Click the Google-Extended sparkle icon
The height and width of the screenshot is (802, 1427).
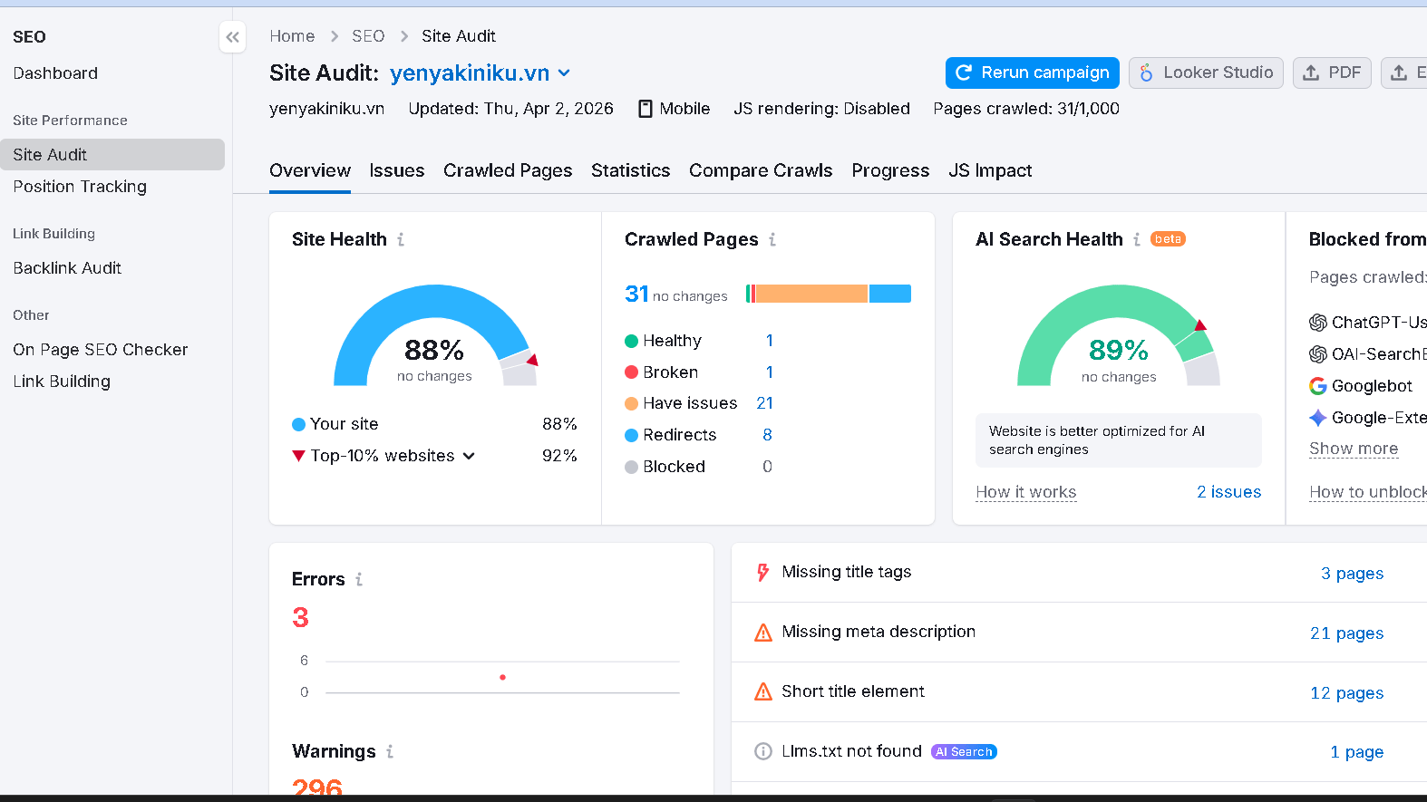(1318, 418)
